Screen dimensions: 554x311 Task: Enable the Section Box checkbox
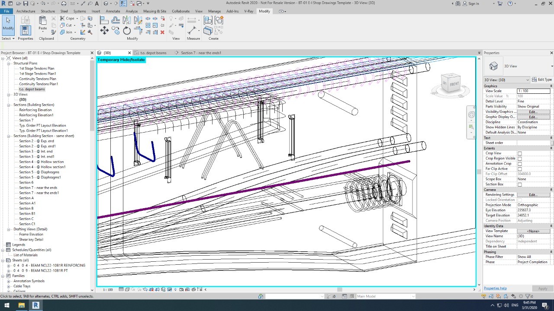click(520, 184)
